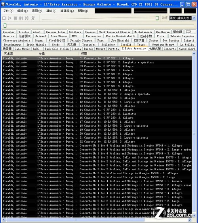Switch to the December playlist tab
Viewport: 198px width, 223px height.
[x=9, y=32]
